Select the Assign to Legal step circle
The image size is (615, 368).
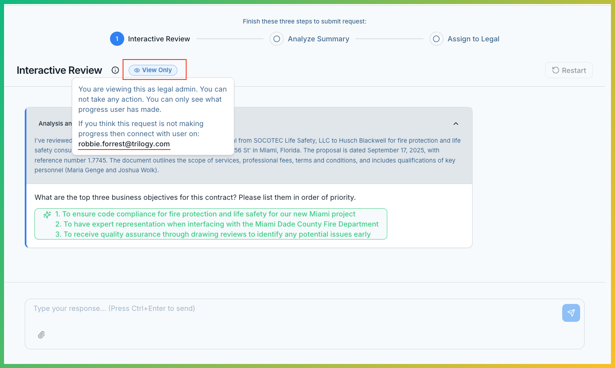tap(436, 39)
